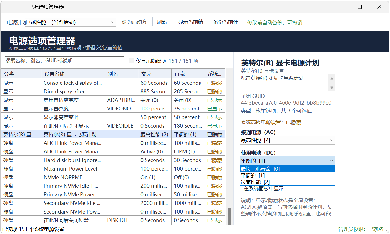Sort by the 别名 column header
Image resolution: width=390 pixels, height=234 pixels.
click(x=121, y=74)
